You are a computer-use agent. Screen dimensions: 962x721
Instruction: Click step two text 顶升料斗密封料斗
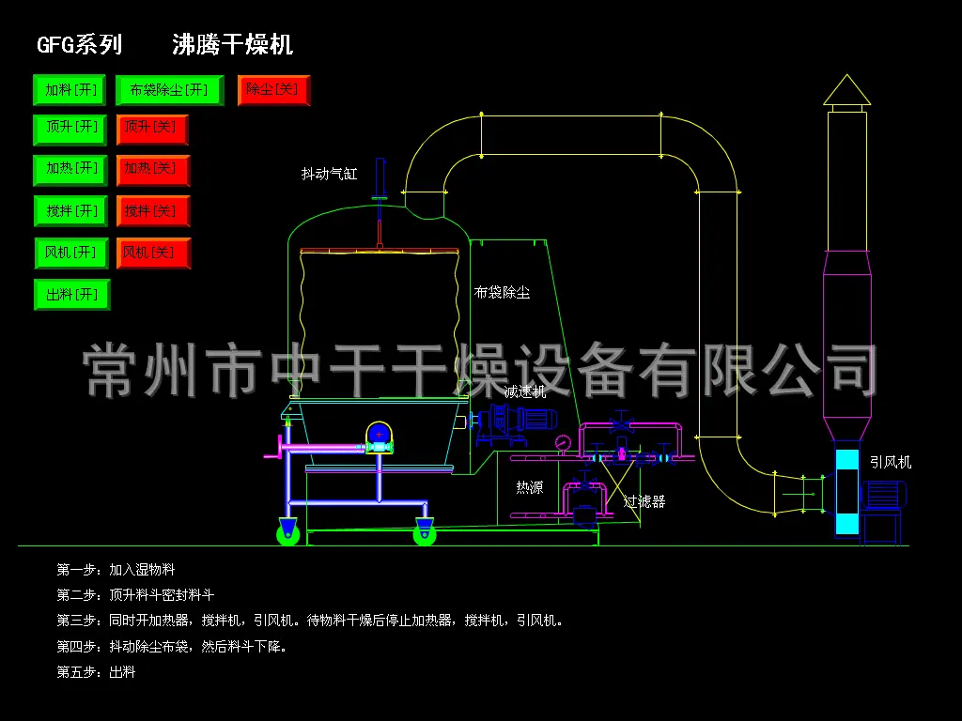pyautogui.click(x=162, y=594)
